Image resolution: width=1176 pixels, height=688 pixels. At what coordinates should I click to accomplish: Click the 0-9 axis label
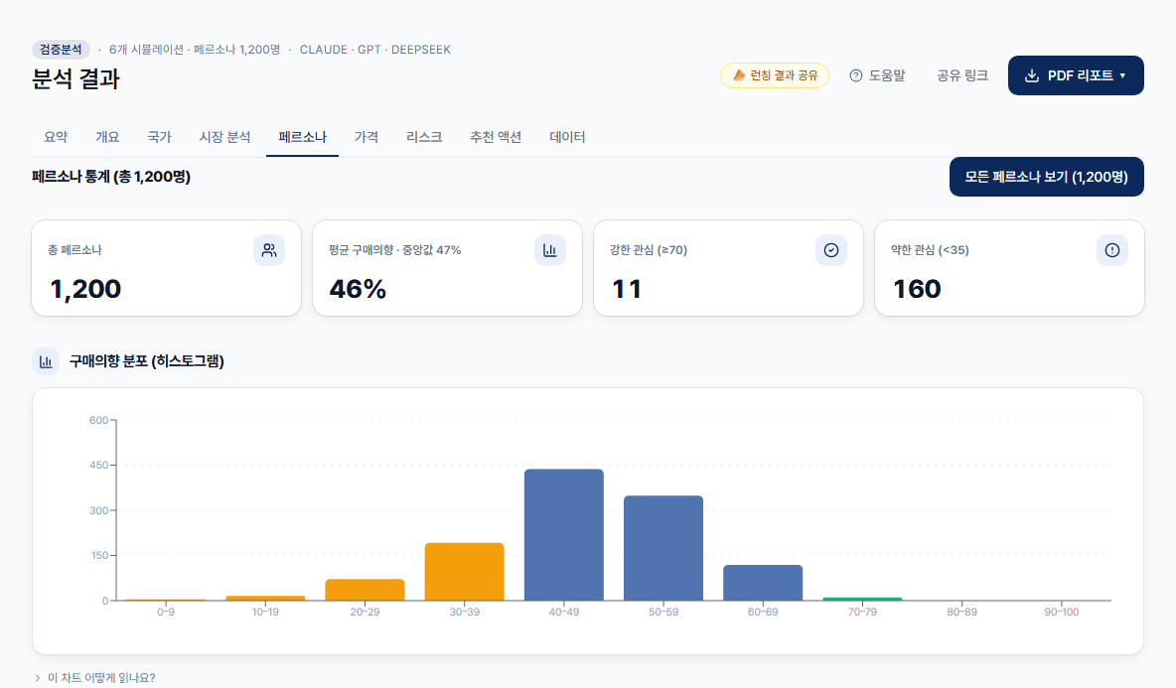coord(166,613)
